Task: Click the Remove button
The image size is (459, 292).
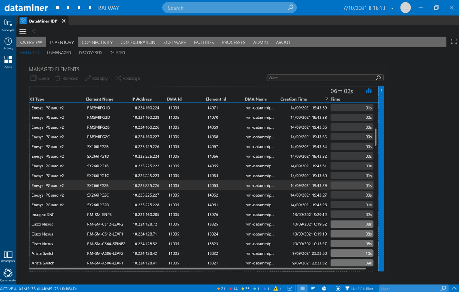Action: coord(67,78)
